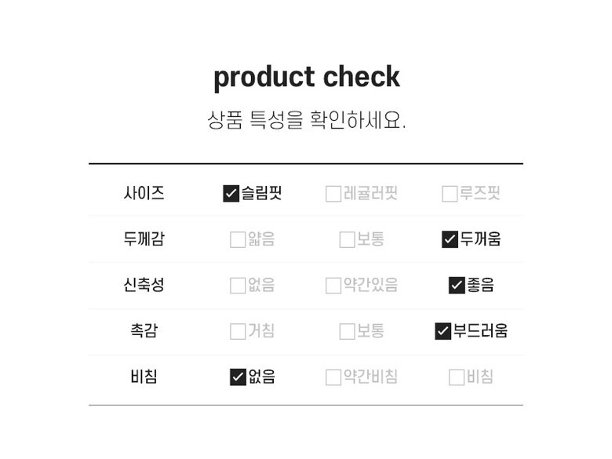This screenshot has width=612, height=459.
Task: Click the 사이즈 row label
Action: (x=144, y=193)
